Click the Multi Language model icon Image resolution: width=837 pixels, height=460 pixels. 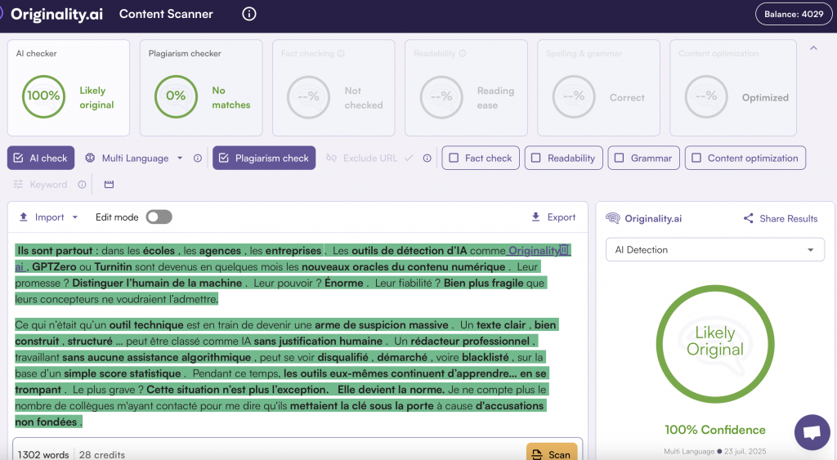[90, 158]
